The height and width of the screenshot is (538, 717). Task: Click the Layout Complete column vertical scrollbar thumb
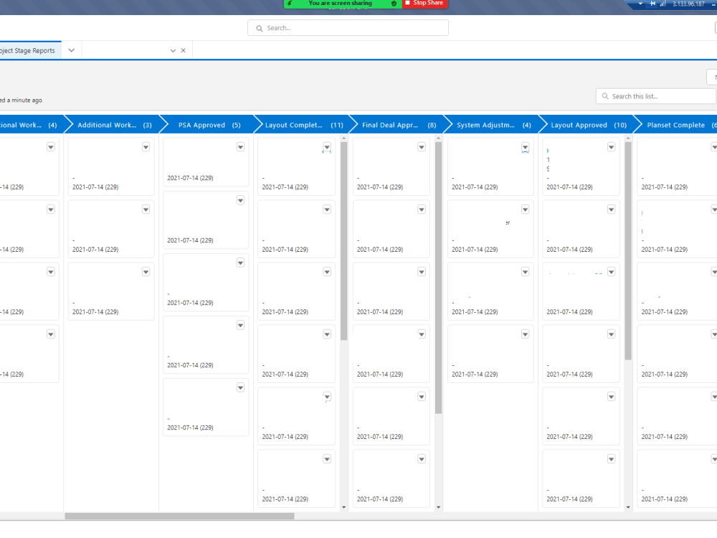click(344, 241)
